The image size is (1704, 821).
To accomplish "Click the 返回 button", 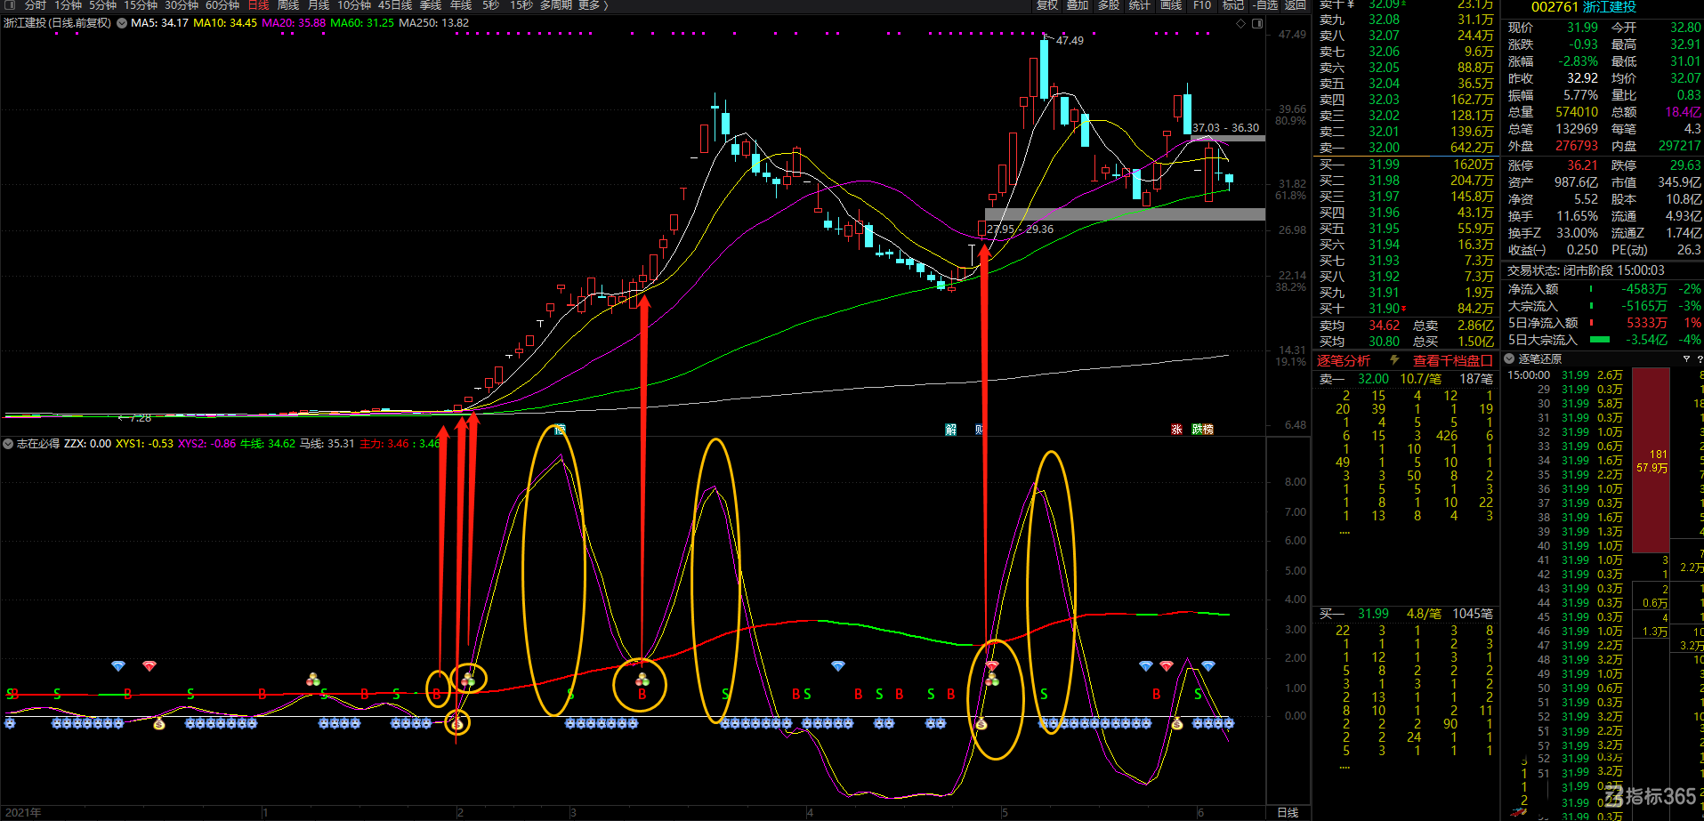I will 1296,5.
